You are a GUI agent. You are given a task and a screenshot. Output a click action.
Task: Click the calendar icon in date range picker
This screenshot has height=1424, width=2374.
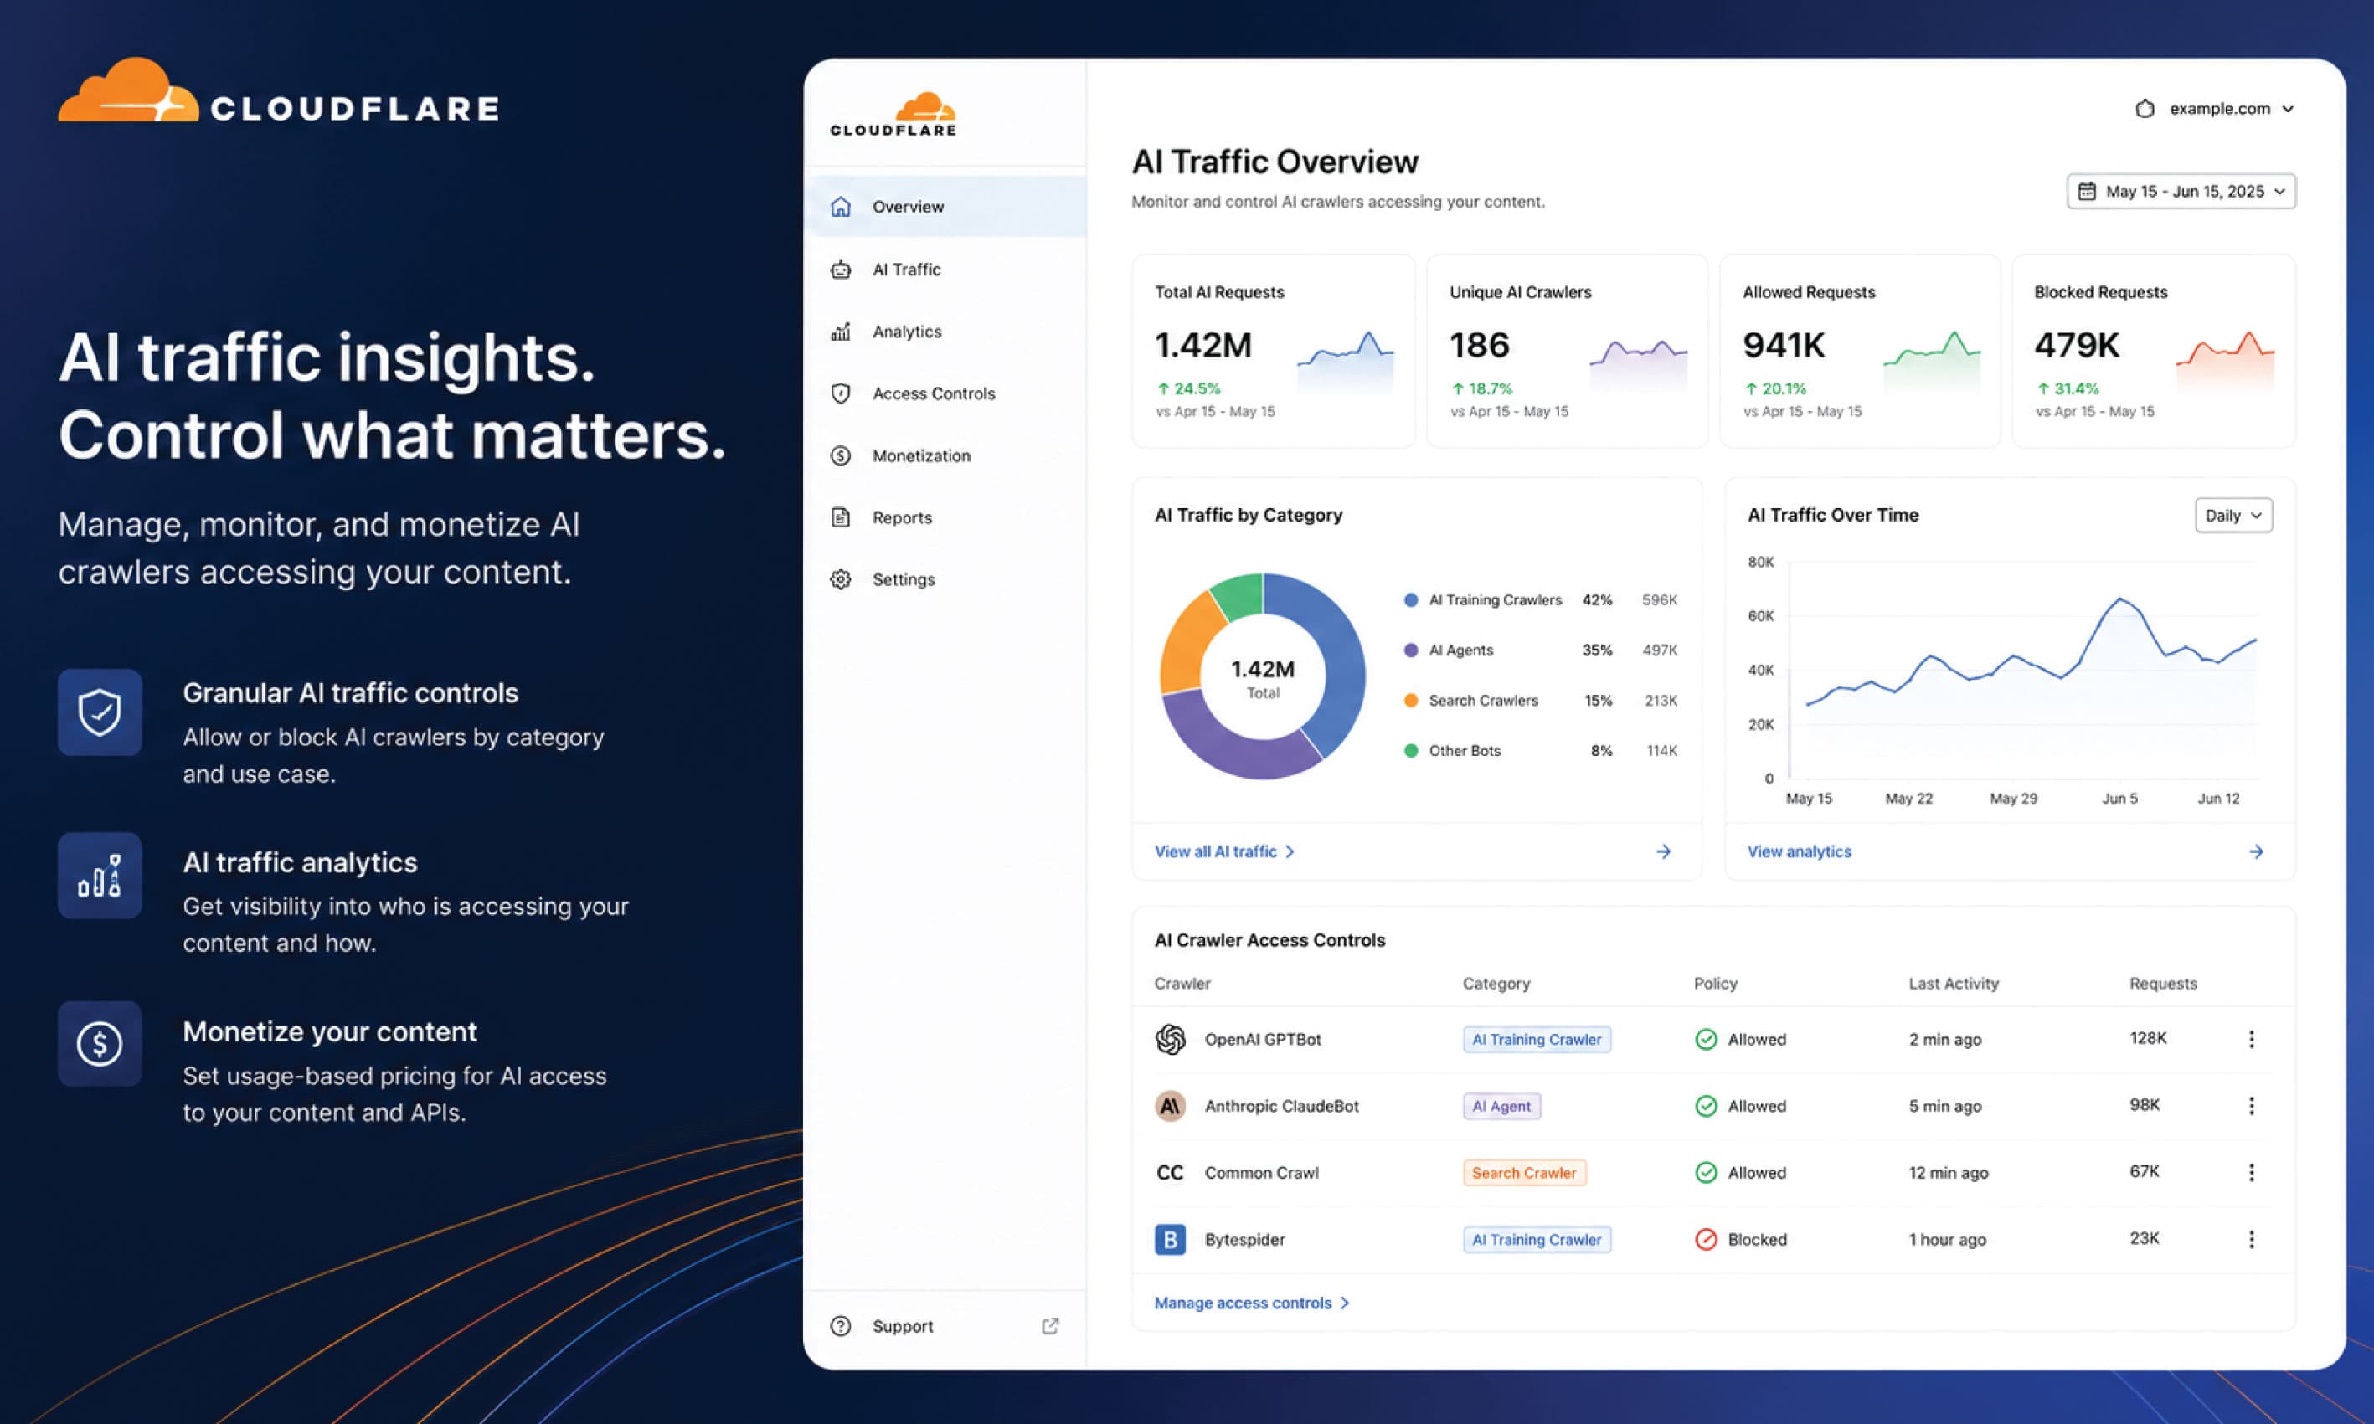2087,192
